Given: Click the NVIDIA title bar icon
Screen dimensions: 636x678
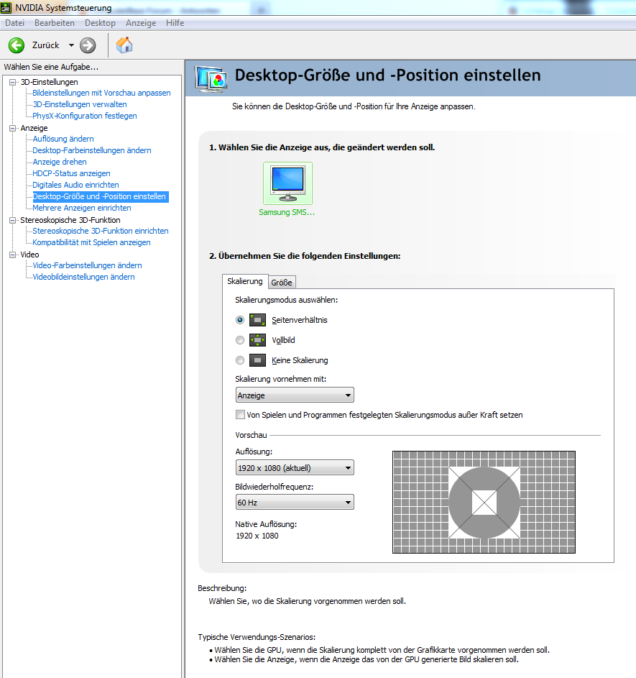Looking at the screenshot, I should click(x=6, y=7).
